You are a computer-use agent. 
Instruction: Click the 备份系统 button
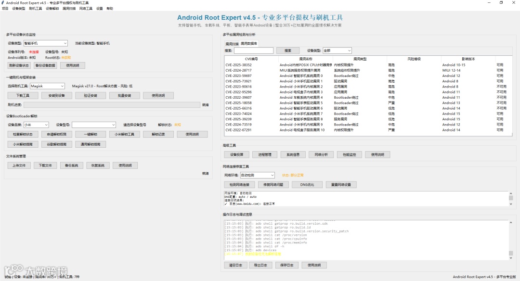click(x=72, y=166)
